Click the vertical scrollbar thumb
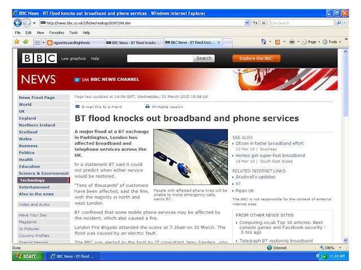The width and height of the screenshot is (361, 270). [x=345, y=85]
